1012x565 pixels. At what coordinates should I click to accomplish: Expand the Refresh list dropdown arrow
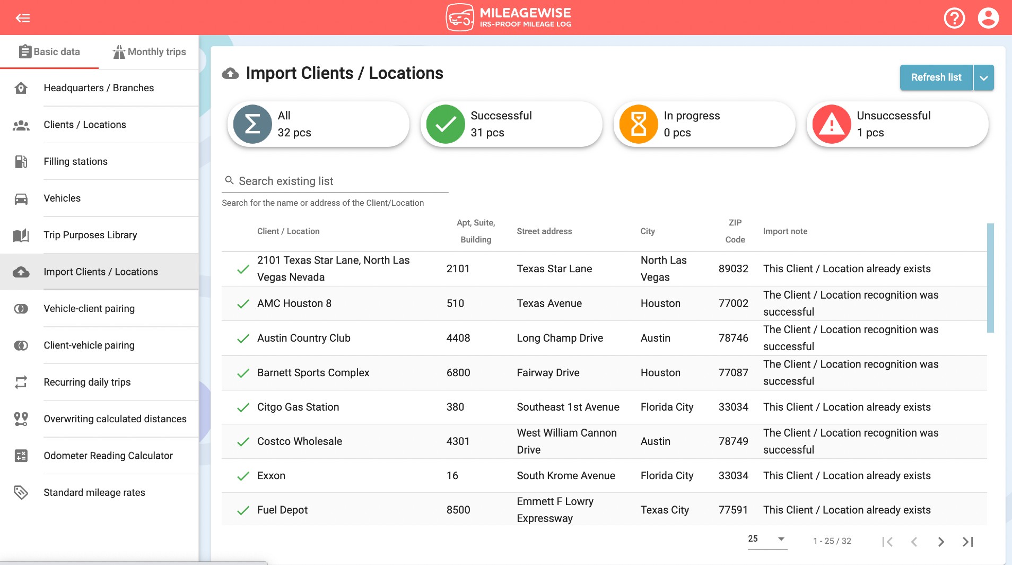pos(984,77)
